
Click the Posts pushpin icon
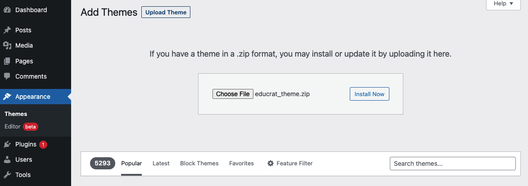pyautogui.click(x=7, y=30)
